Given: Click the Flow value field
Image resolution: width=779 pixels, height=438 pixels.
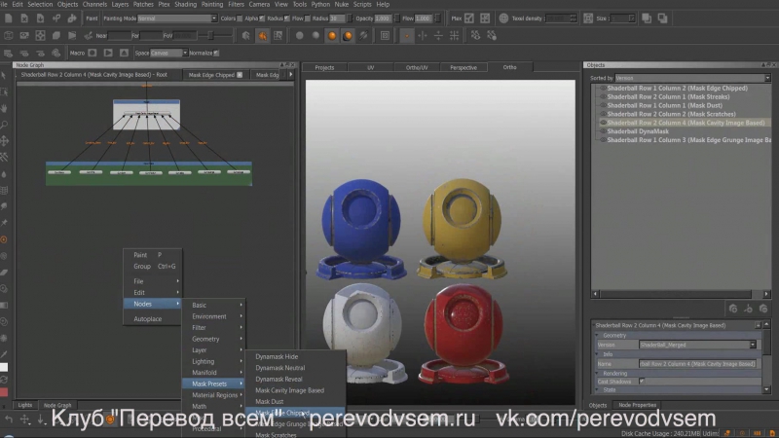Looking at the screenshot, I should 424,18.
